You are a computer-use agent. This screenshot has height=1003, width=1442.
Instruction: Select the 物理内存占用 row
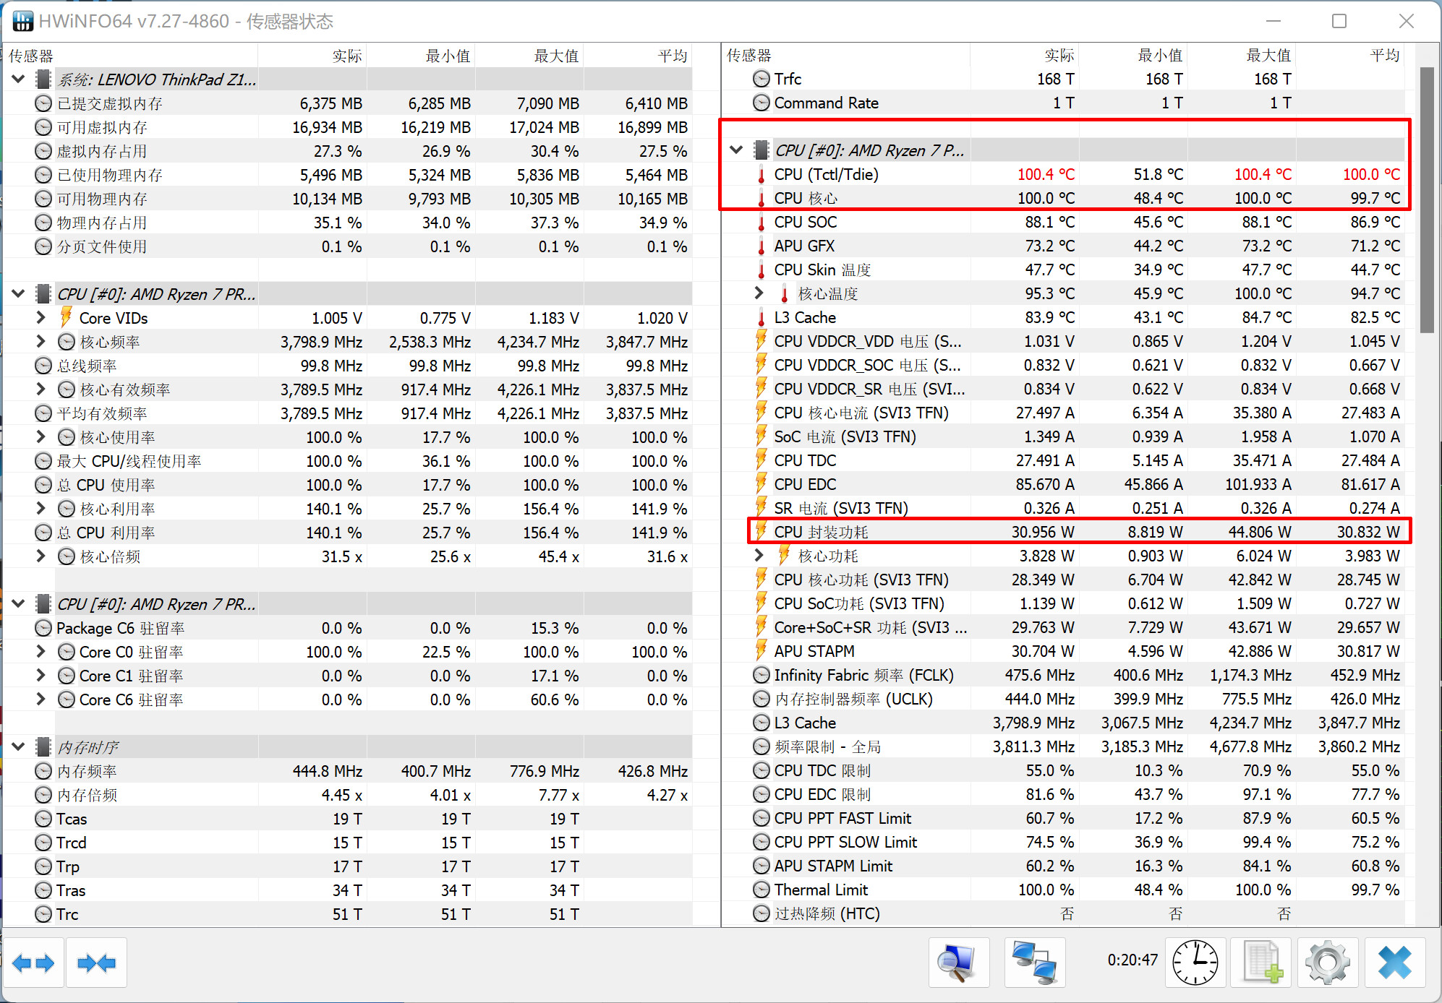tap(349, 223)
